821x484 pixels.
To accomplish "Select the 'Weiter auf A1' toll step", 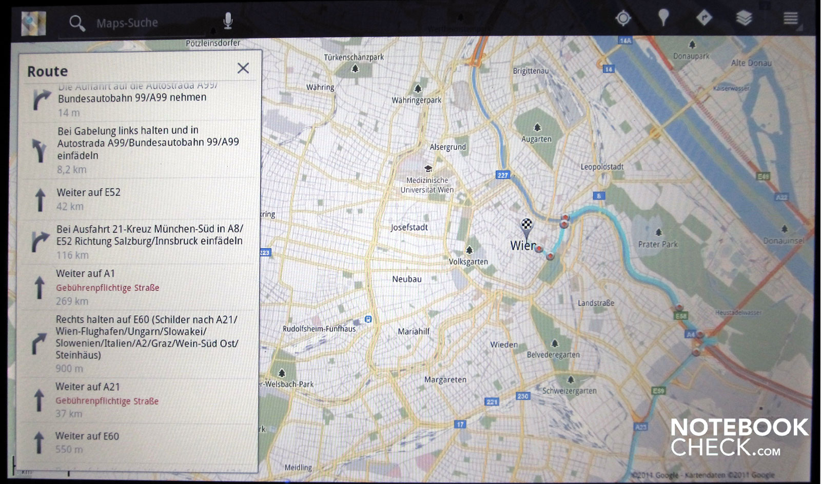I will pos(139,287).
